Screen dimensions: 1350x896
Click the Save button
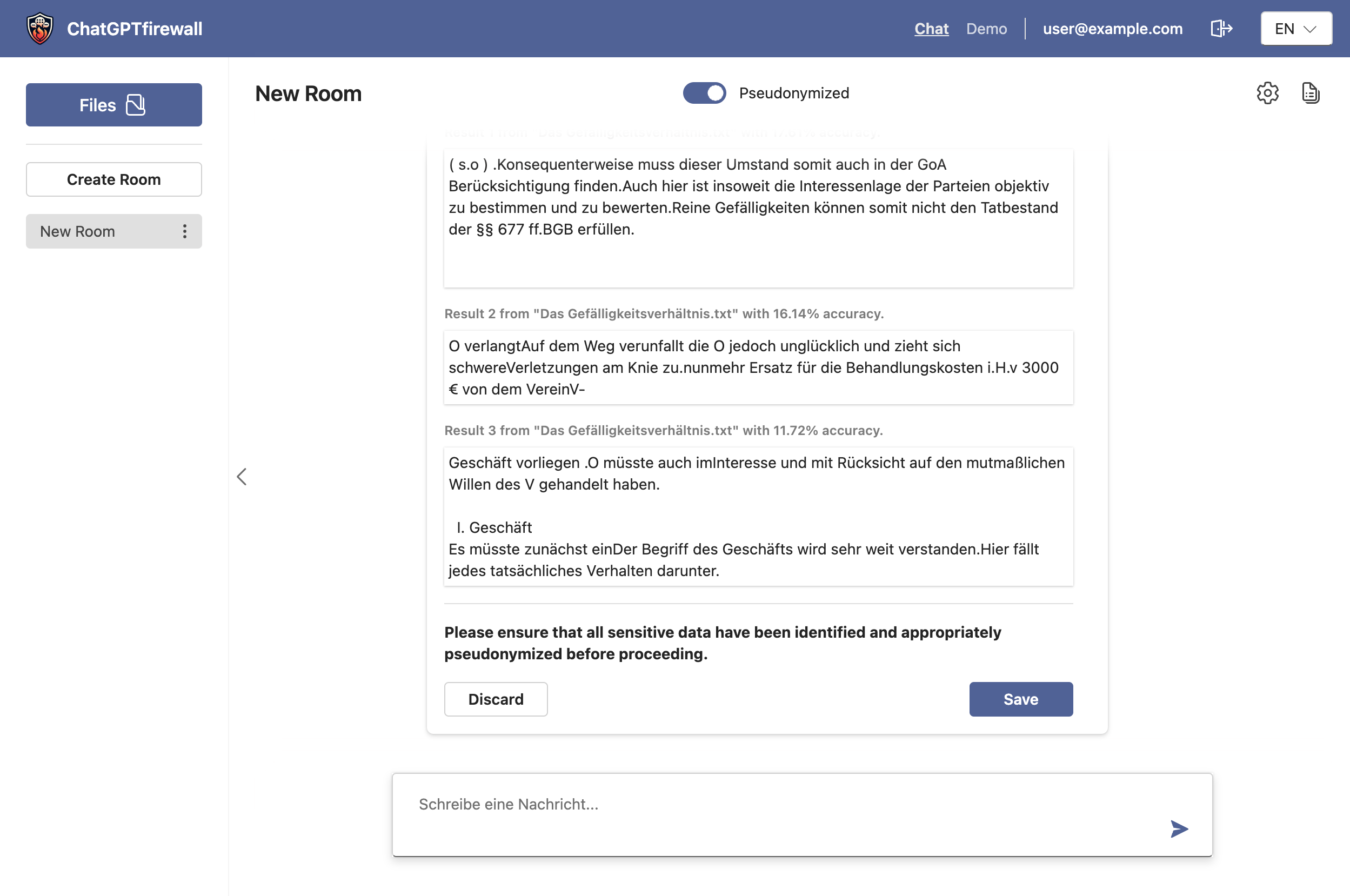click(x=1020, y=699)
